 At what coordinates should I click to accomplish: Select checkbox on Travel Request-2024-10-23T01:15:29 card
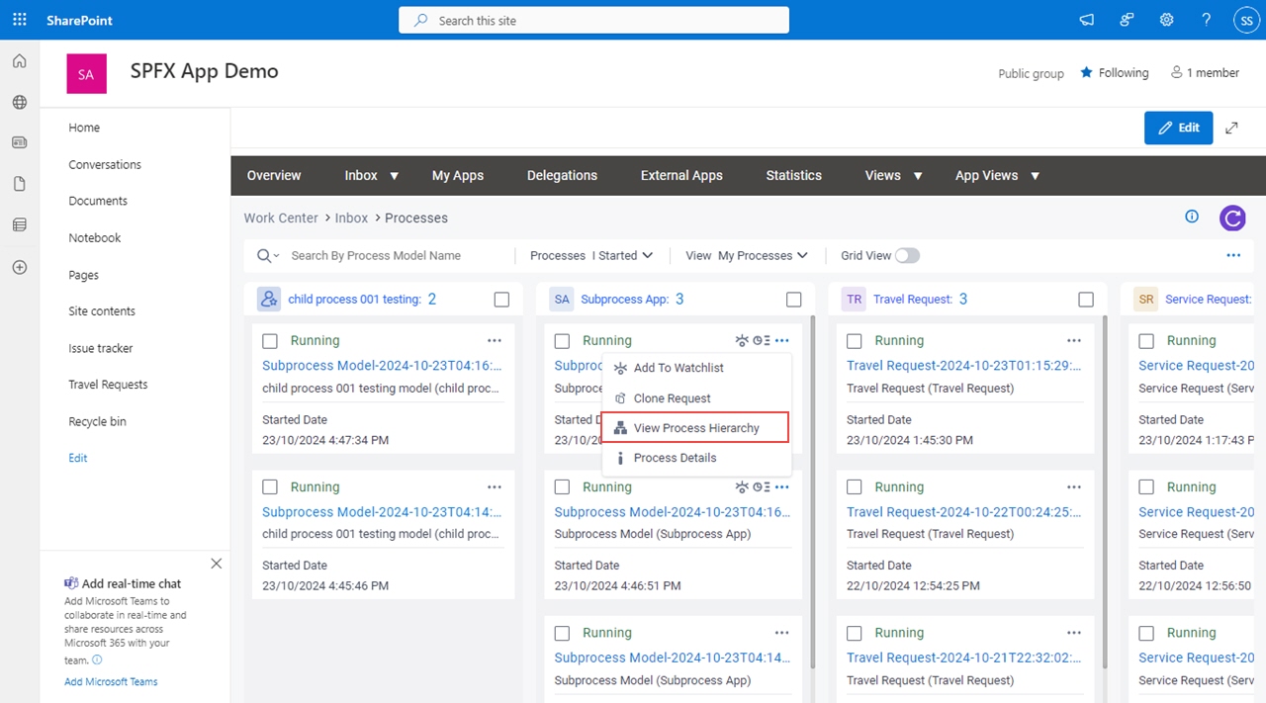pyautogui.click(x=855, y=341)
